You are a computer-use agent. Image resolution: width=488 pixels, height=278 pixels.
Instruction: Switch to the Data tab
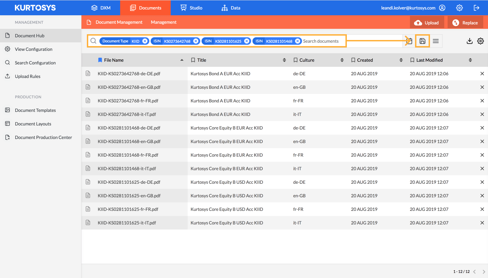[231, 8]
